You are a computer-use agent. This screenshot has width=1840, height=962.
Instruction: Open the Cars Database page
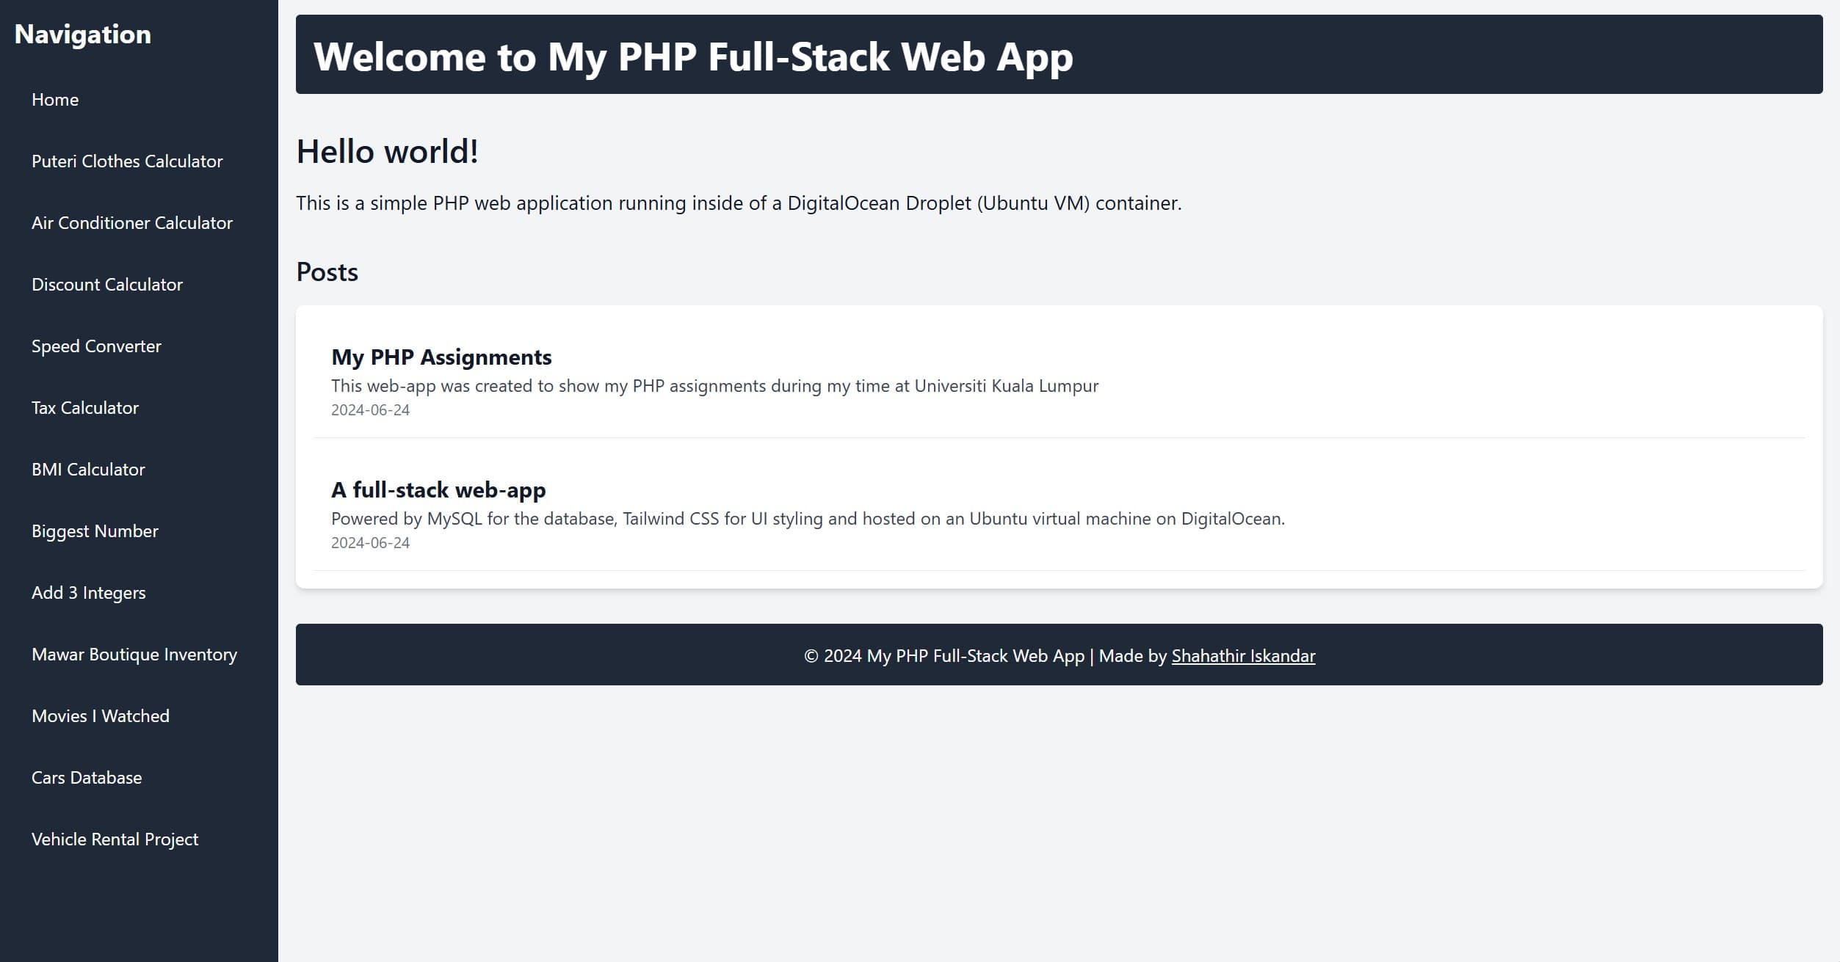tap(87, 778)
